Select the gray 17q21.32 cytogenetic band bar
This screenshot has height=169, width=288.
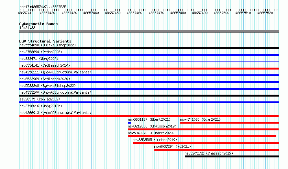[x=149, y=31]
